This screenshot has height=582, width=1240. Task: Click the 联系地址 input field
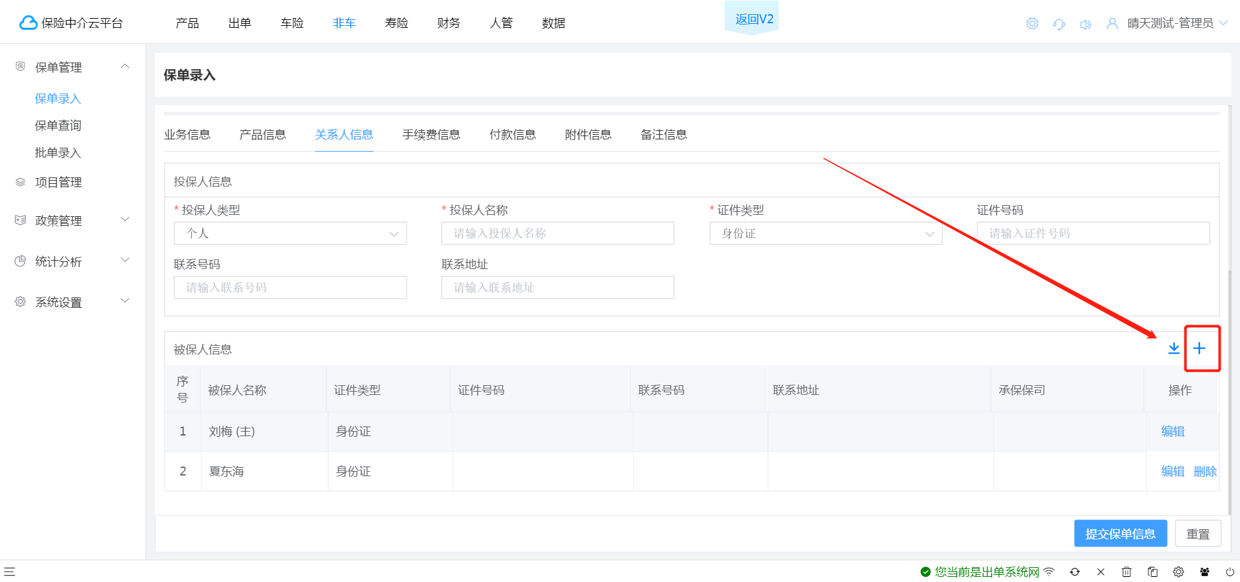click(557, 288)
